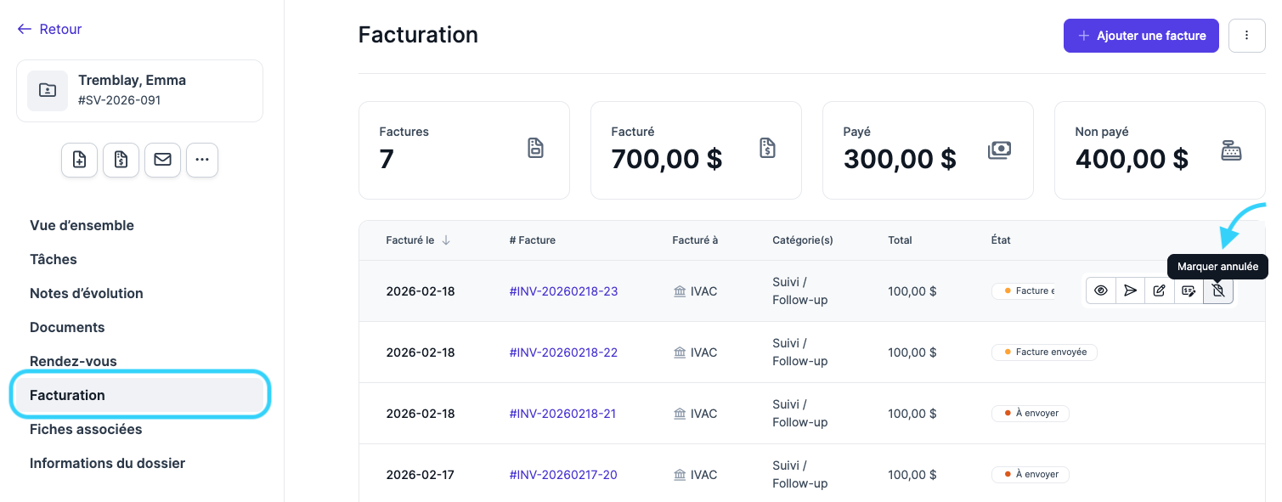Click the sidebar invoice dollar icon
Image resolution: width=1282 pixels, height=502 pixels.
pos(121,159)
